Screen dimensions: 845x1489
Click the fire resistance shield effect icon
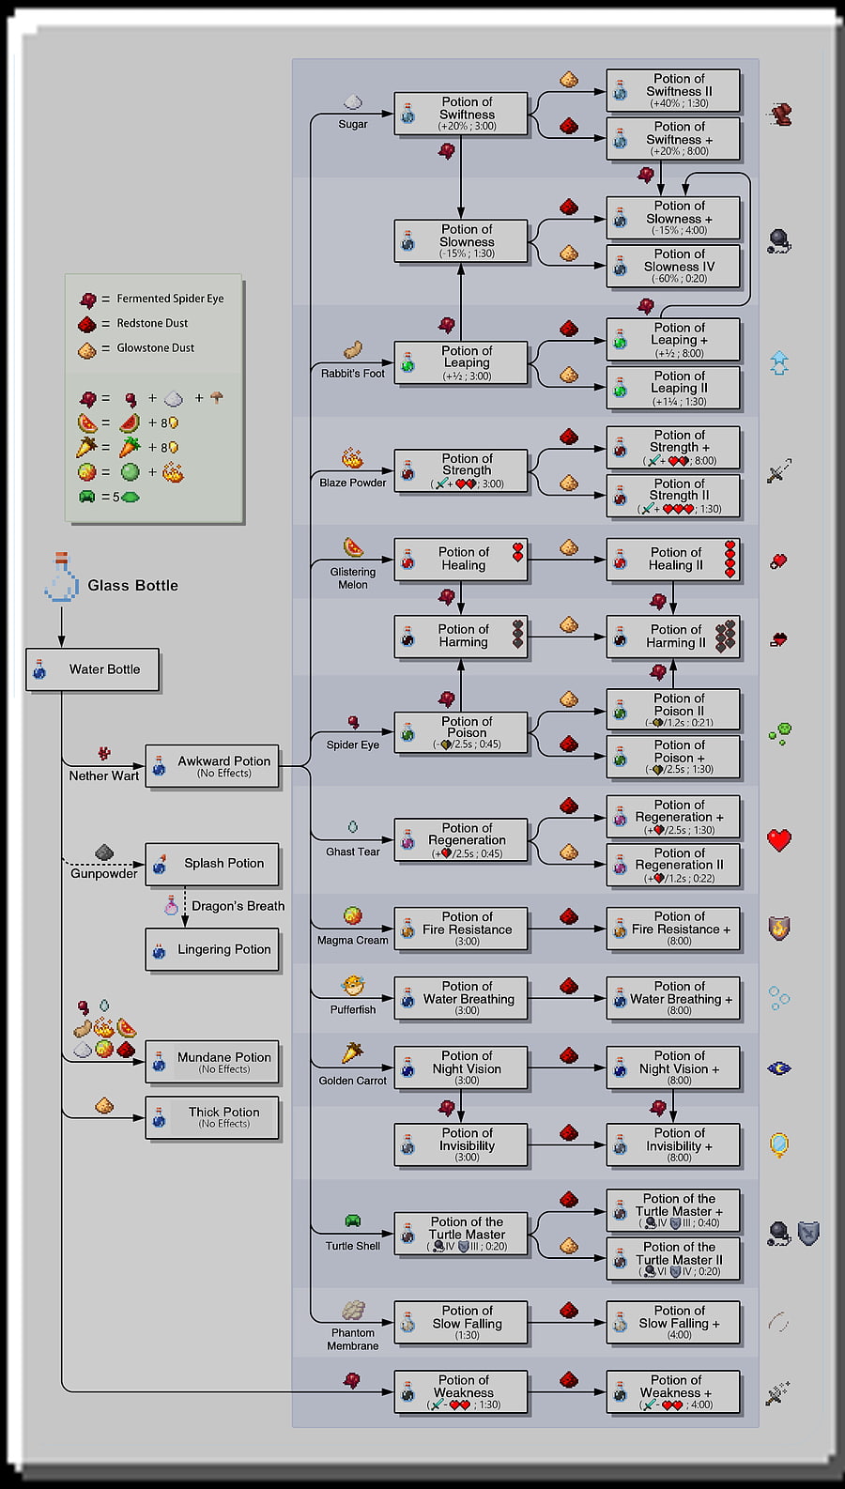[779, 929]
